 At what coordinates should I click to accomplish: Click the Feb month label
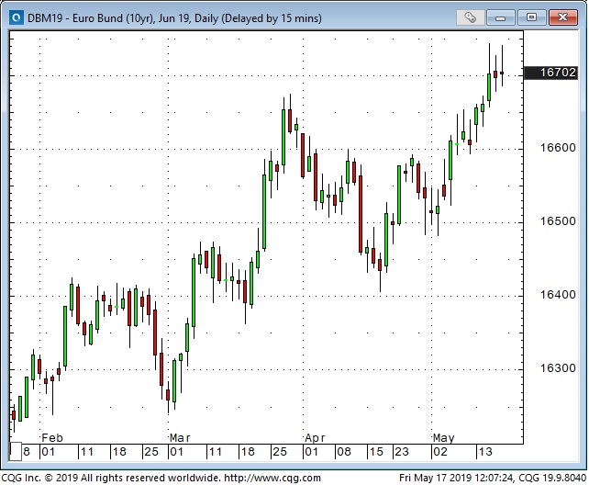(x=52, y=438)
